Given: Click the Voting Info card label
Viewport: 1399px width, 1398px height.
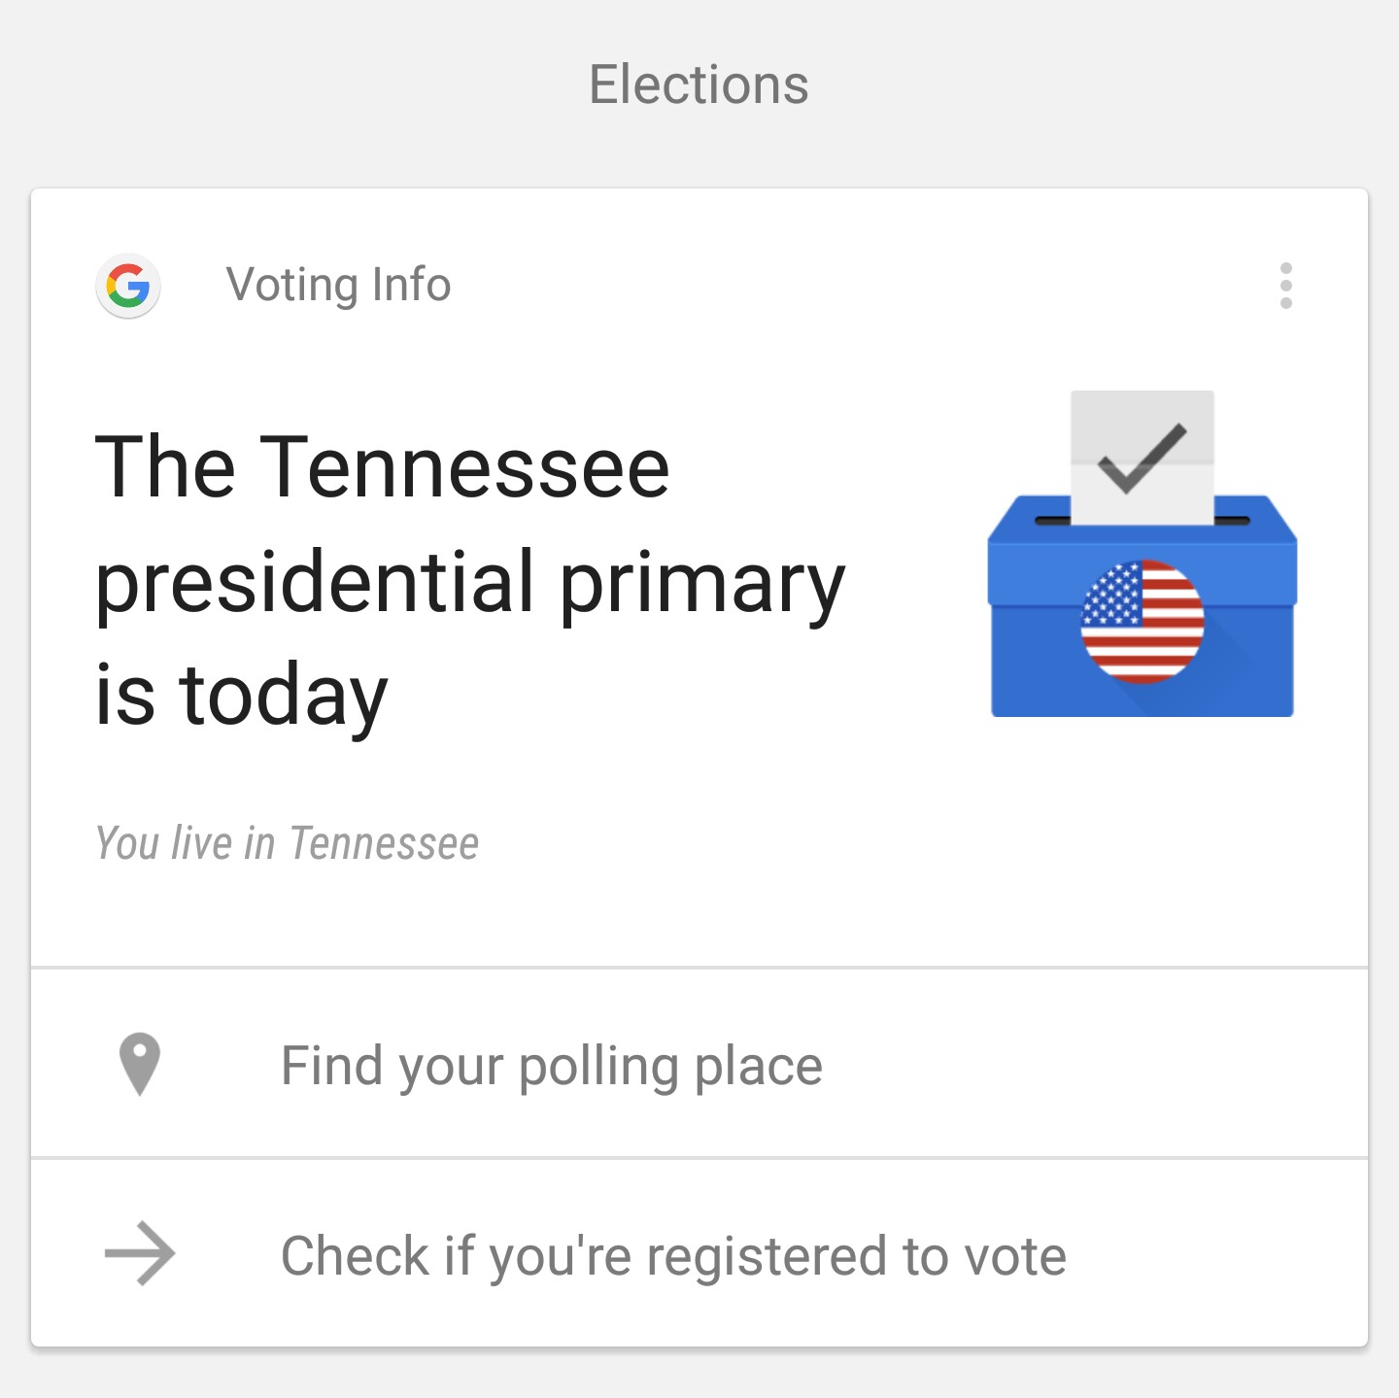Looking at the screenshot, I should click(x=338, y=285).
